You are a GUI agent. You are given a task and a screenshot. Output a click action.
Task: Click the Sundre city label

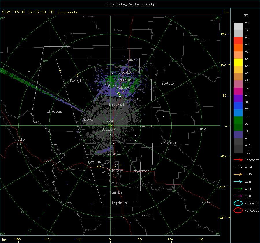pyautogui.click(x=88, y=120)
